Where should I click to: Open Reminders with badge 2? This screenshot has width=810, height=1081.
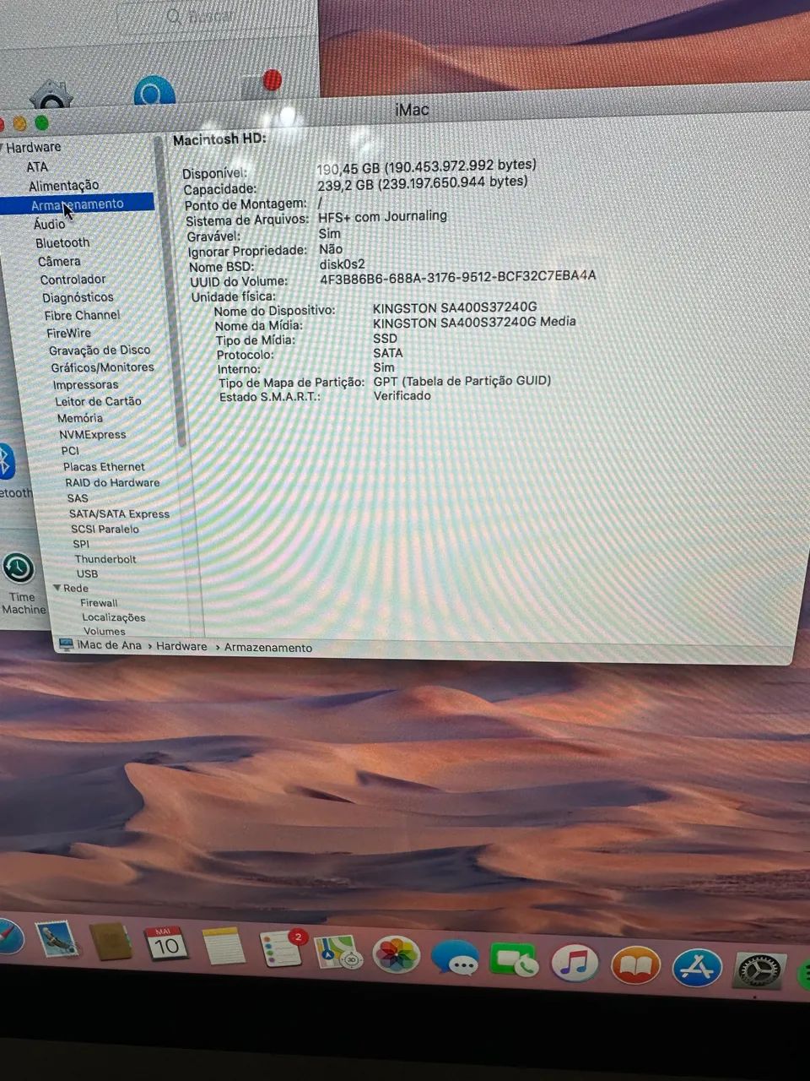tap(281, 949)
